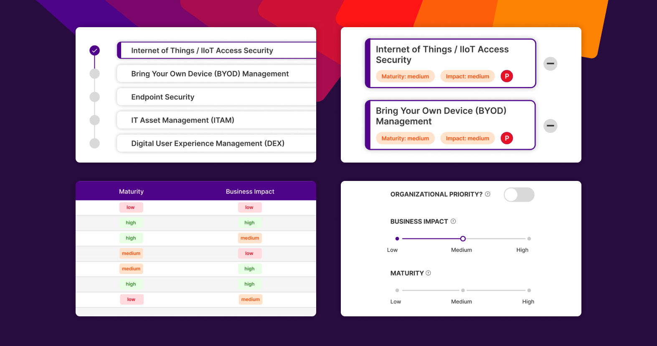Click the info icon beside Maturity heading
Screen dimensions: 657x346
(x=428, y=273)
